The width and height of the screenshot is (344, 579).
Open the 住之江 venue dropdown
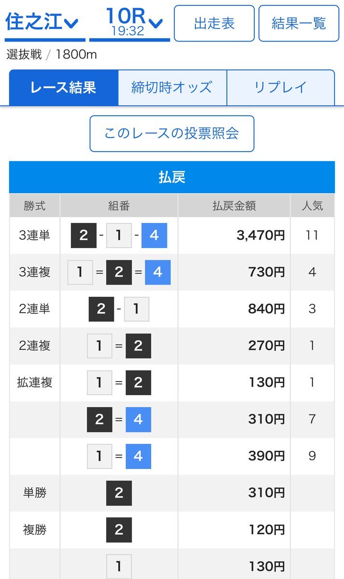click(x=42, y=23)
